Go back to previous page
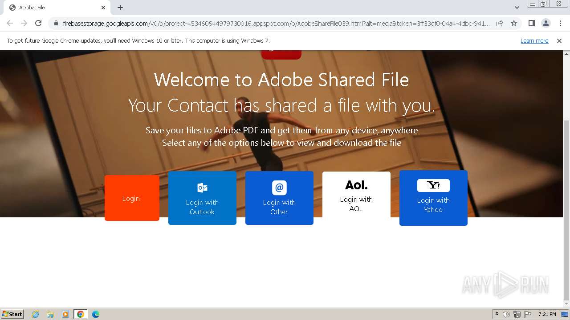 10,23
